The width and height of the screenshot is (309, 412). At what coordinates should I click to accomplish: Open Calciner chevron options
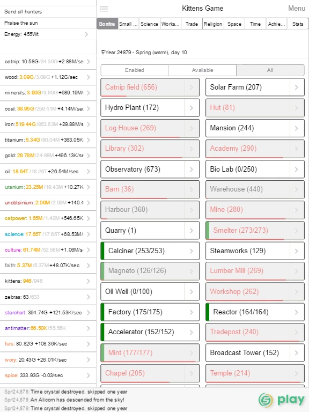point(192,251)
